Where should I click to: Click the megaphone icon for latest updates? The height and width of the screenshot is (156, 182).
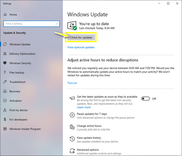pos(72,98)
